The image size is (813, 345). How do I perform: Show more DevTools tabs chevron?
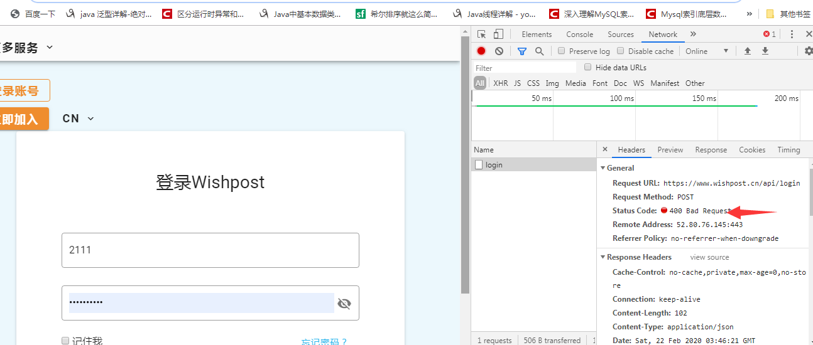click(x=693, y=34)
